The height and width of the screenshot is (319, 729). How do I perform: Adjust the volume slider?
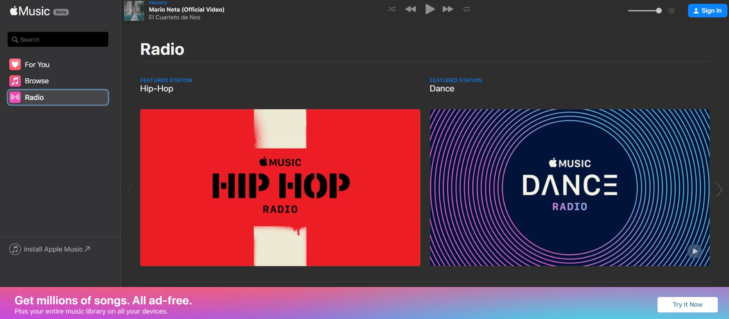pos(645,11)
